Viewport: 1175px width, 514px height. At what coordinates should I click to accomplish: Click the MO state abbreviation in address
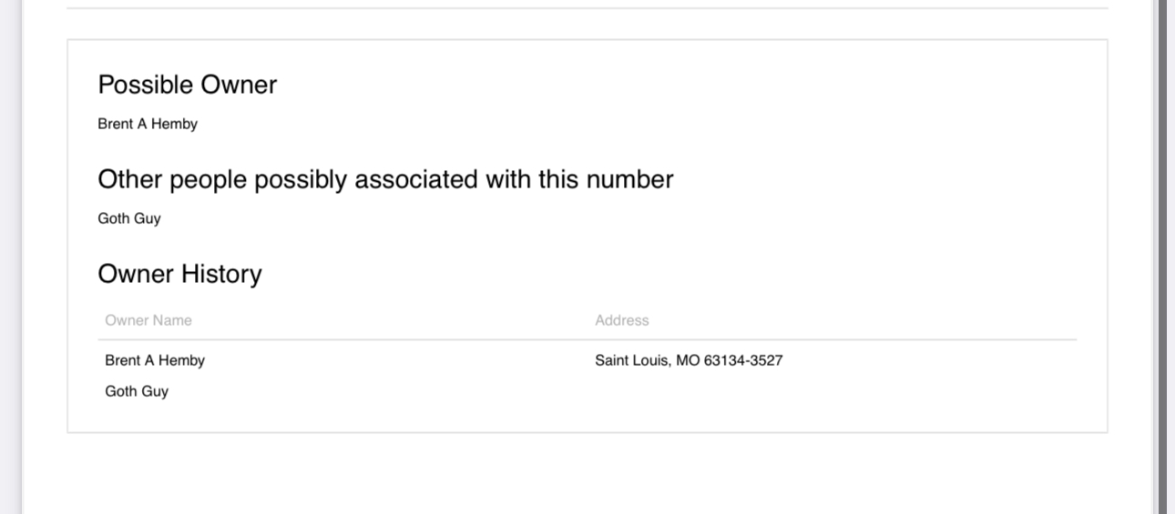point(688,360)
